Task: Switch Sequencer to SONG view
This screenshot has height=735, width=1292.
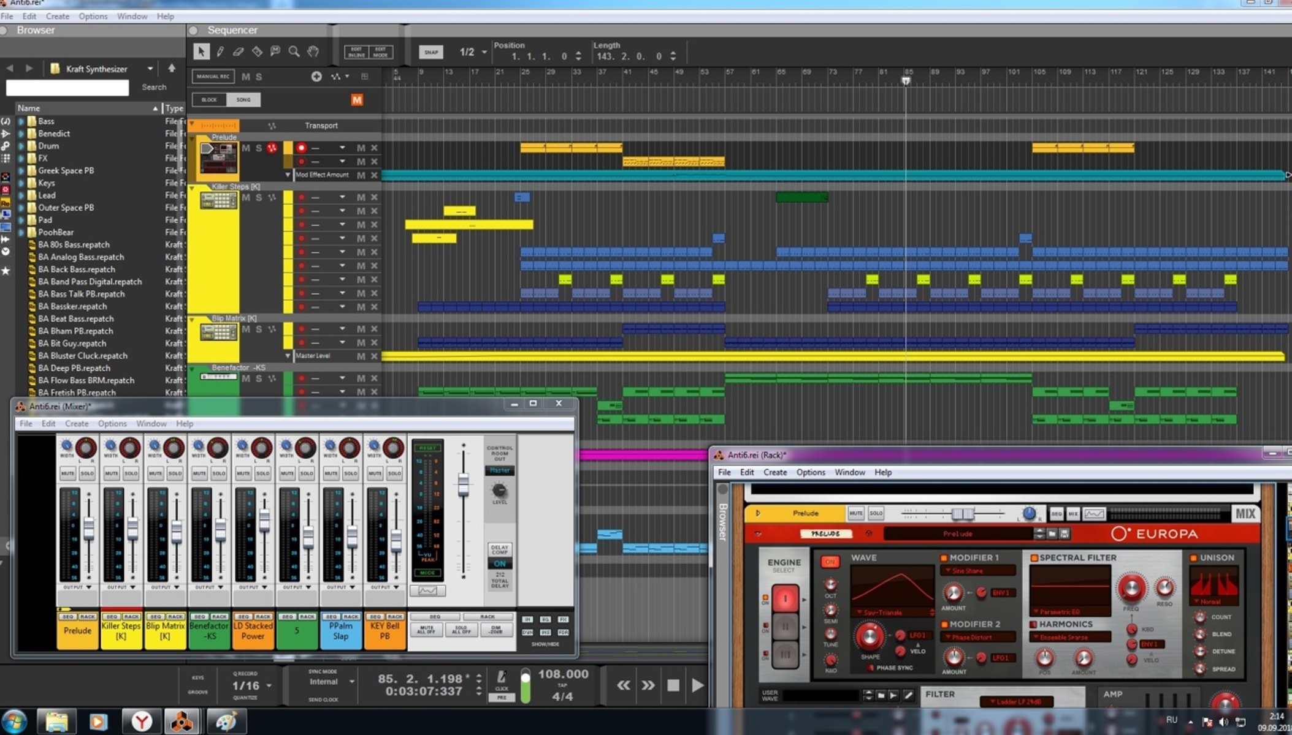Action: tap(243, 100)
